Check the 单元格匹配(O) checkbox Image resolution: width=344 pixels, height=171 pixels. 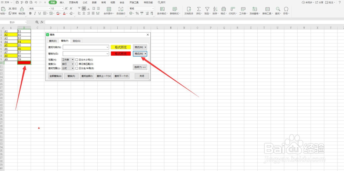(77, 64)
